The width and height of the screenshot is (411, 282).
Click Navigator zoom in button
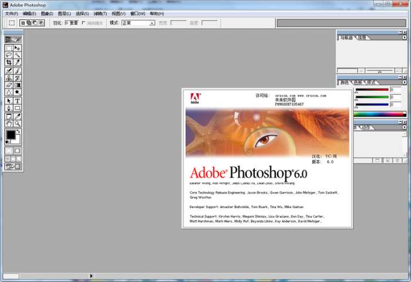pyautogui.click(x=398, y=71)
